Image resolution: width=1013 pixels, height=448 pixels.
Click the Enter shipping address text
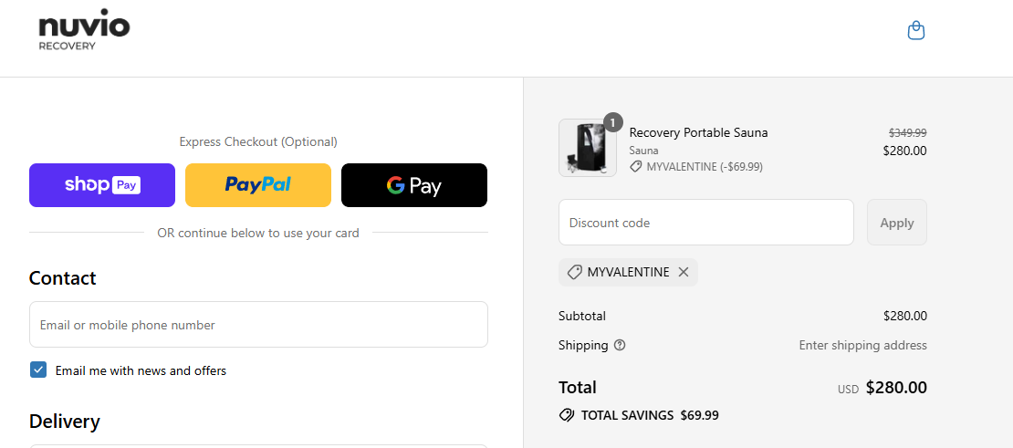point(863,346)
